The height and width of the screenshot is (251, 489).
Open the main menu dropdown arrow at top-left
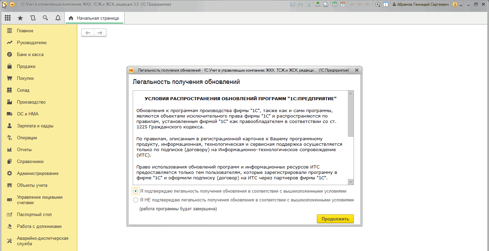point(12,4)
